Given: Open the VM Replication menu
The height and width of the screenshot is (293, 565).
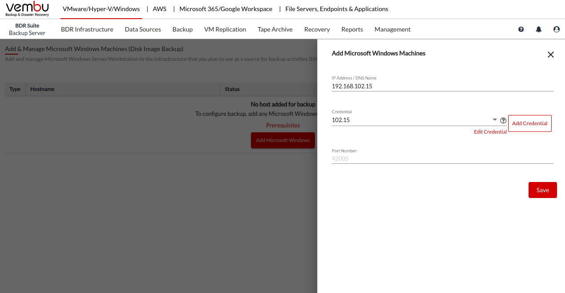Looking at the screenshot, I should click(225, 29).
